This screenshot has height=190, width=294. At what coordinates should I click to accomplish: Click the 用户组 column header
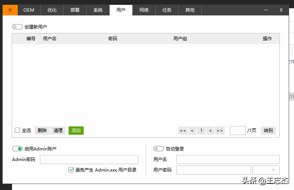(x=180, y=38)
